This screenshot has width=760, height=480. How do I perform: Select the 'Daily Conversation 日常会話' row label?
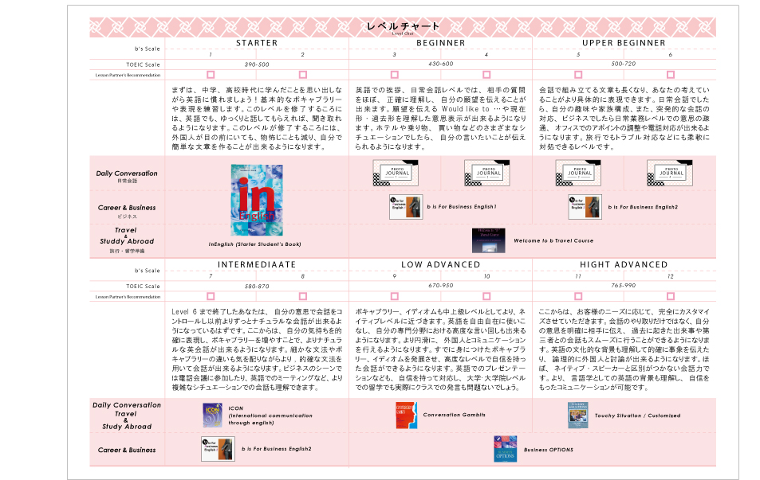coord(127,176)
